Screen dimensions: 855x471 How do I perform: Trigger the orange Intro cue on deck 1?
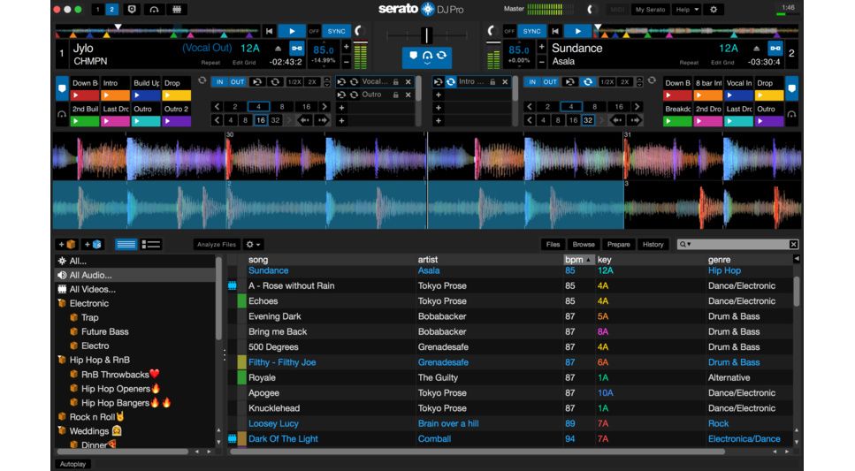point(115,95)
